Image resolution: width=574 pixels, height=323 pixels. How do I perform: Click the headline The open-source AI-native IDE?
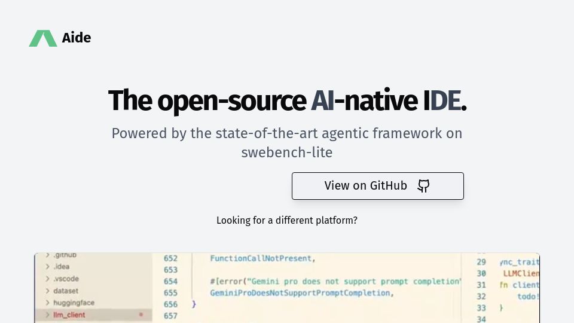pos(287,100)
